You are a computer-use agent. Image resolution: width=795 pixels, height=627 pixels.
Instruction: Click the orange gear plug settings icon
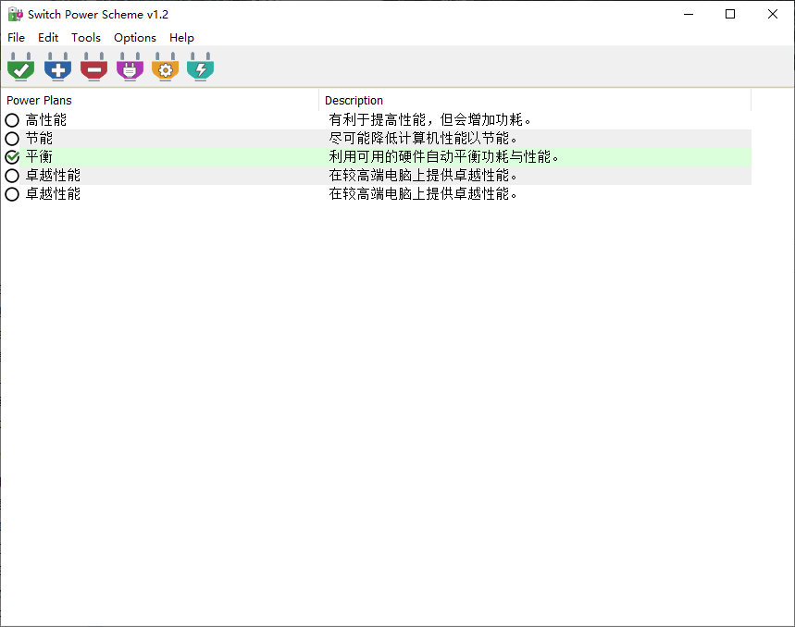[166, 67]
